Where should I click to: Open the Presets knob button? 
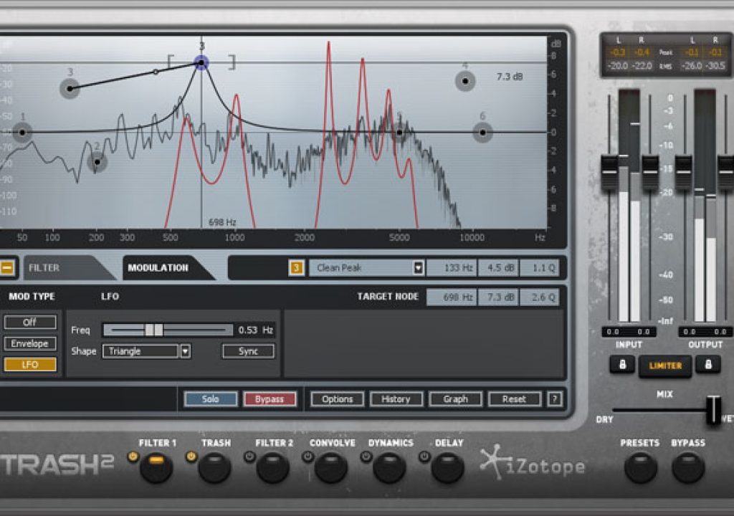tap(641, 467)
